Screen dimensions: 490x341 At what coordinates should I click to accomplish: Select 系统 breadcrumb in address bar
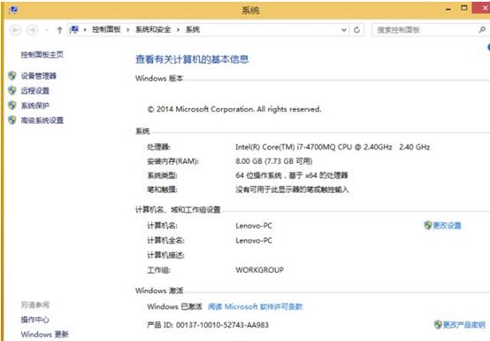point(193,29)
